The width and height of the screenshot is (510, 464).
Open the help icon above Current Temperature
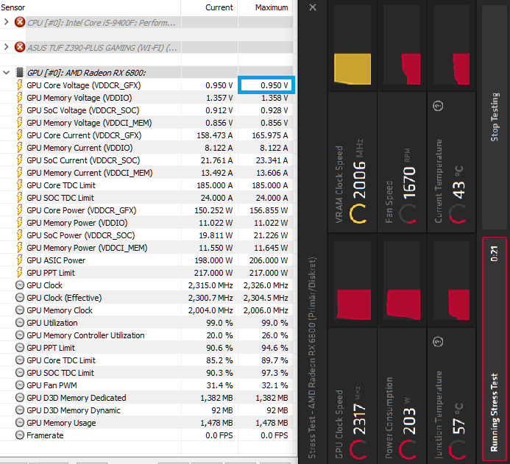pyautogui.click(x=438, y=106)
